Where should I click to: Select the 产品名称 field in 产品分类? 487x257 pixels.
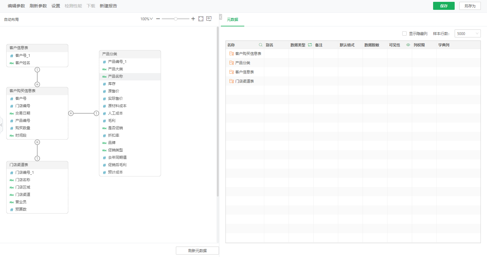[x=116, y=76]
